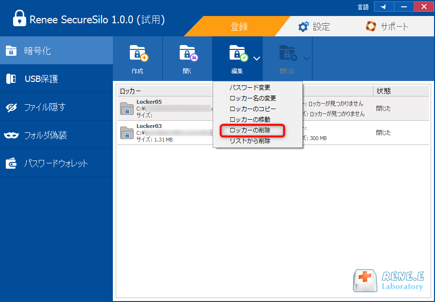Expand the 閉じる dropdown arrow

[306, 59]
